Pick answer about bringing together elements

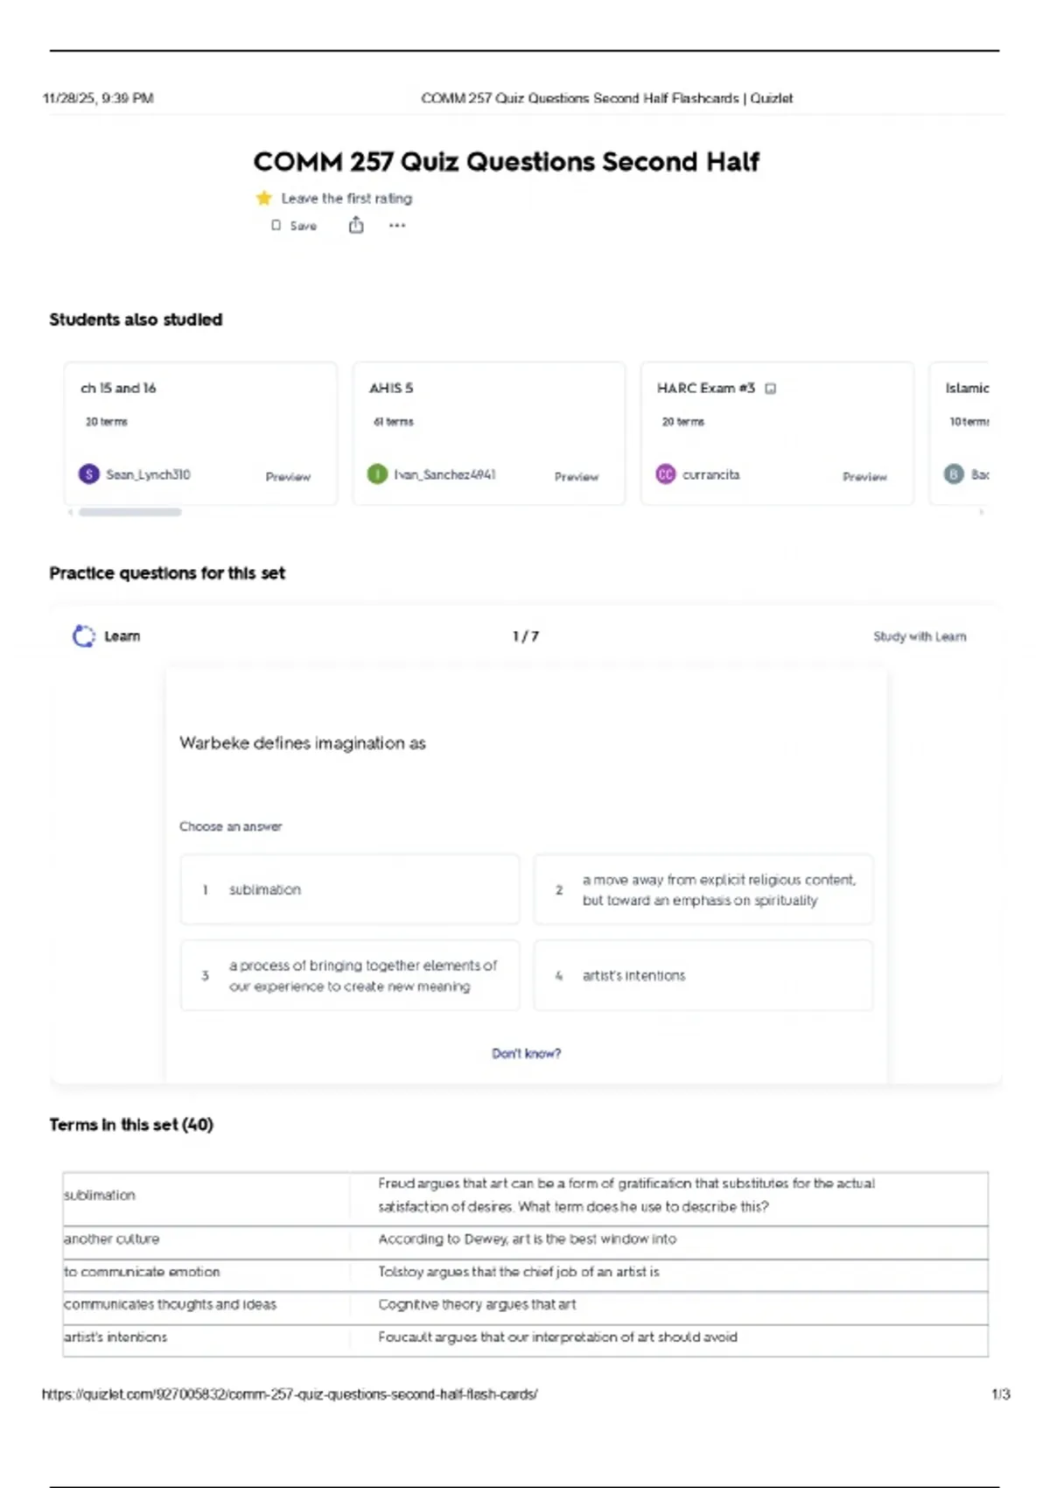(x=350, y=975)
